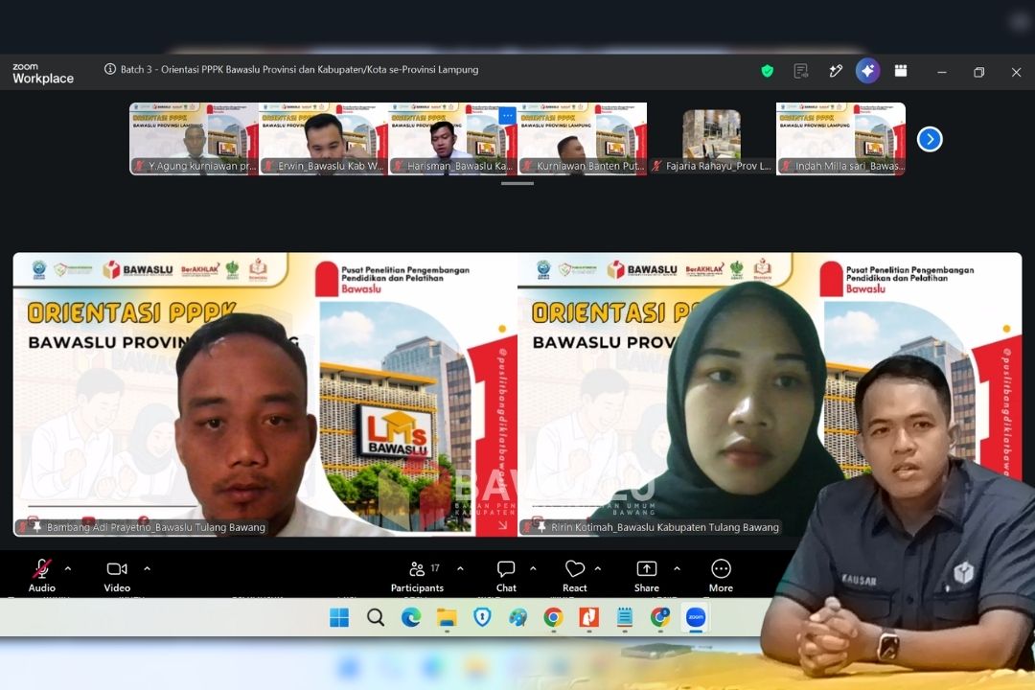
Task: Show next participants with blue arrow
Action: point(930,139)
